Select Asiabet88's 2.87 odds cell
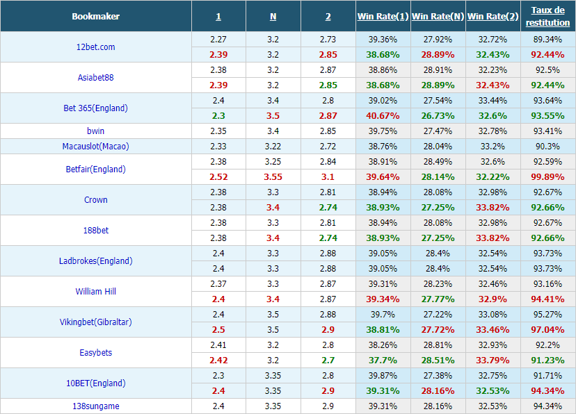The image size is (576, 414). pyautogui.click(x=328, y=69)
